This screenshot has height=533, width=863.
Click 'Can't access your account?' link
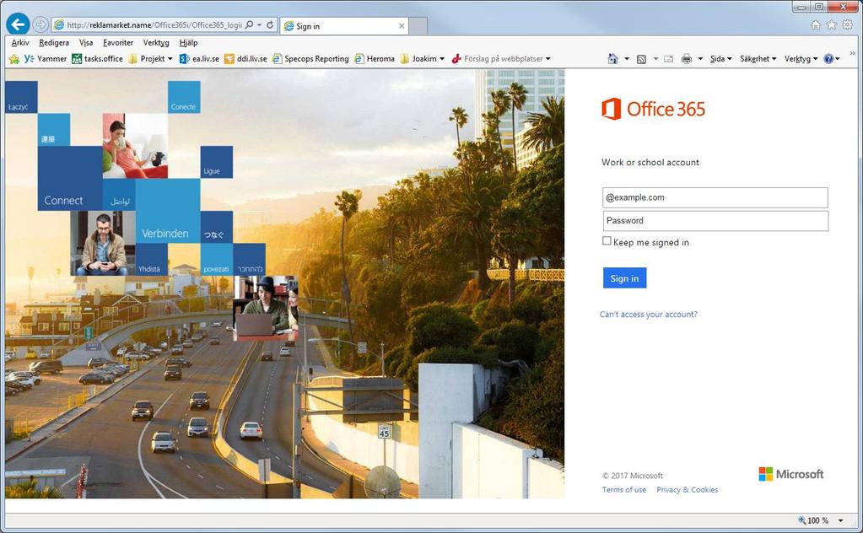649,314
